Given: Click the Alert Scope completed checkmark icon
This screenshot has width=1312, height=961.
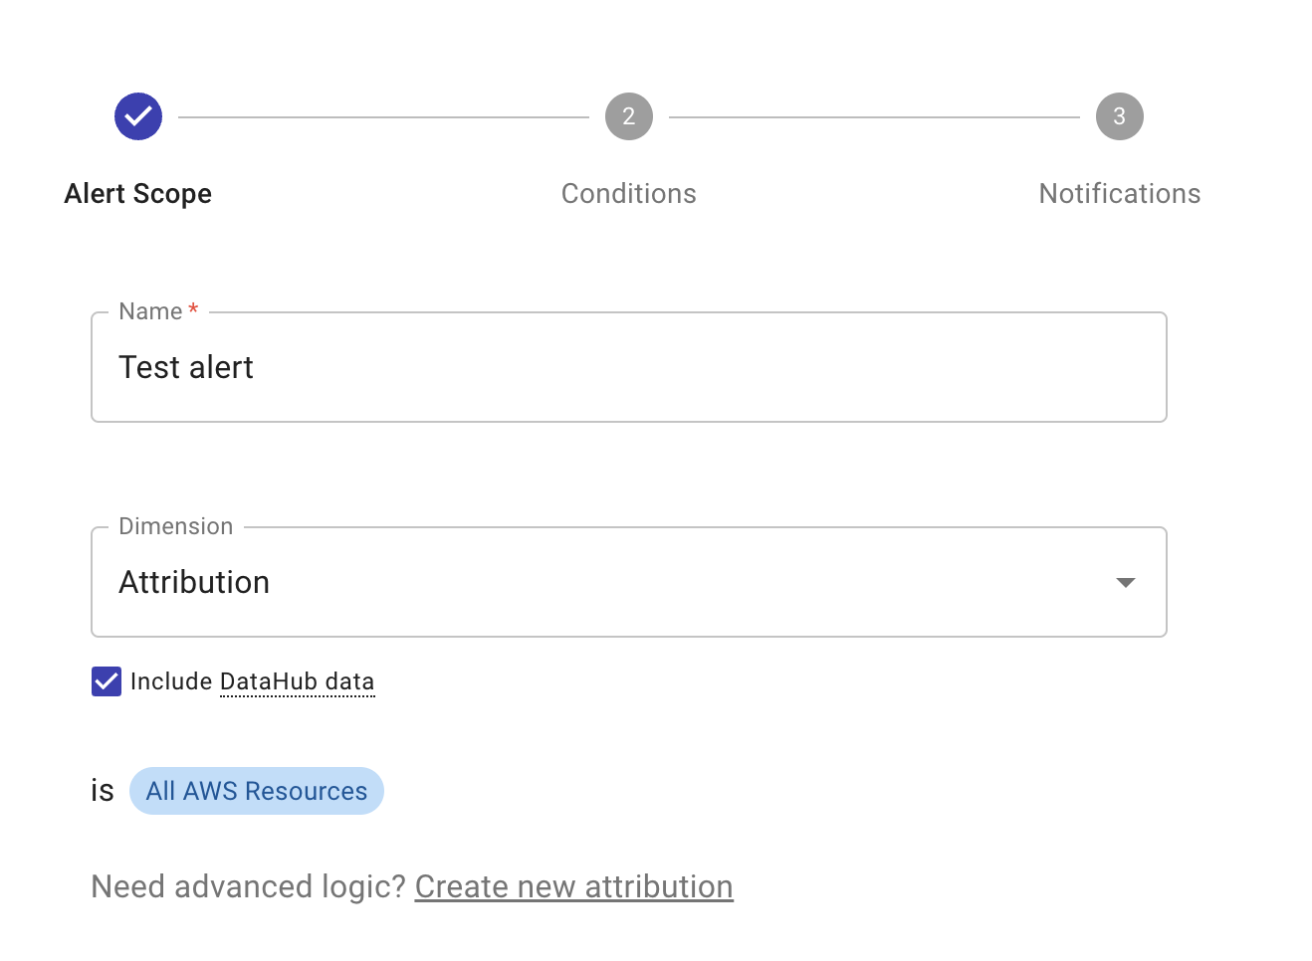Looking at the screenshot, I should point(138,116).
